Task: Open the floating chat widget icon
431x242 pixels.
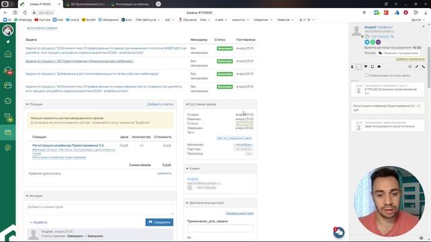Action: pyautogui.click(x=339, y=233)
